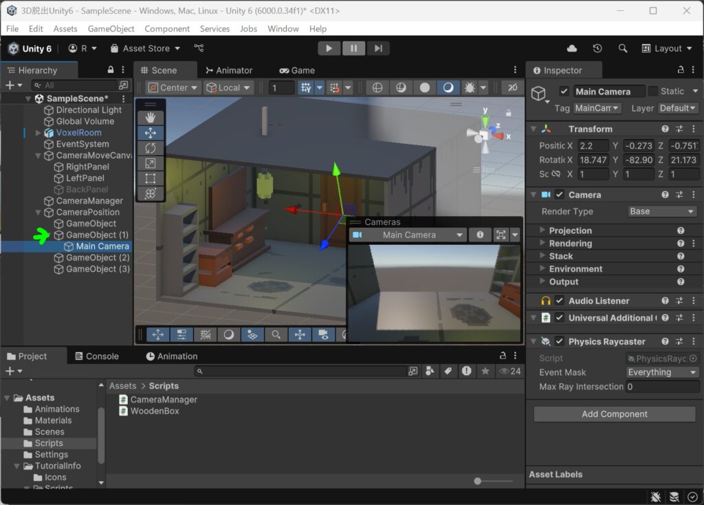The height and width of the screenshot is (505, 704).
Task: Open Unity Cloud icon in toolbar
Action: pyautogui.click(x=571, y=49)
